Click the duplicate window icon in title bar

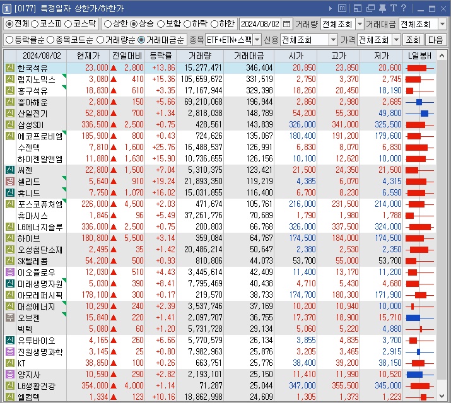coord(370,9)
